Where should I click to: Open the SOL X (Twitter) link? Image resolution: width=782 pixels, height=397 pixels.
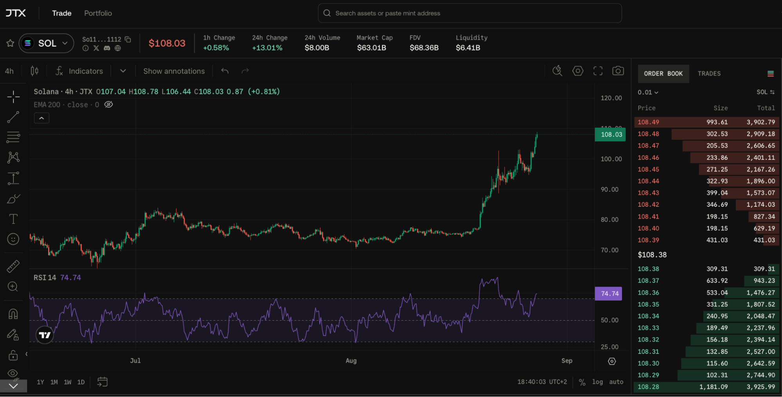tap(96, 48)
